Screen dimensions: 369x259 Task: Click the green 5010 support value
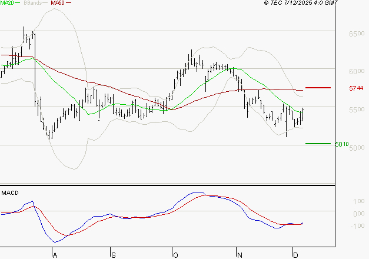pos(342,144)
